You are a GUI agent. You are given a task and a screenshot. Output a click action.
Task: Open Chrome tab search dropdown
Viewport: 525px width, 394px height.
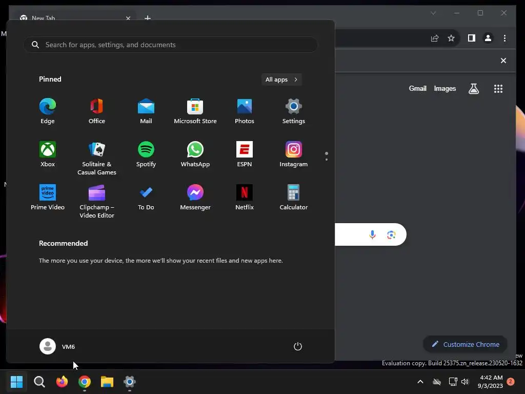433,13
